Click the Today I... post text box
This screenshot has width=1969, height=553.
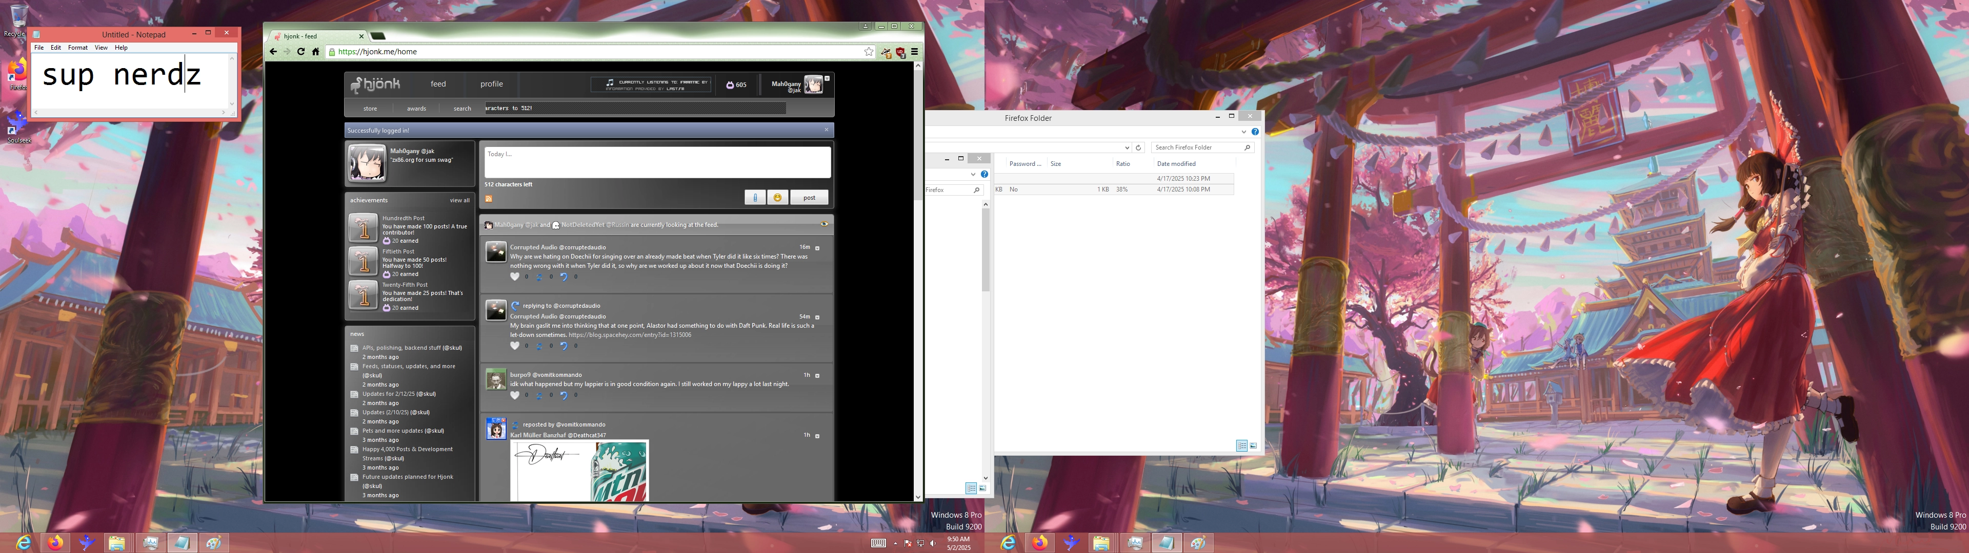point(657,162)
